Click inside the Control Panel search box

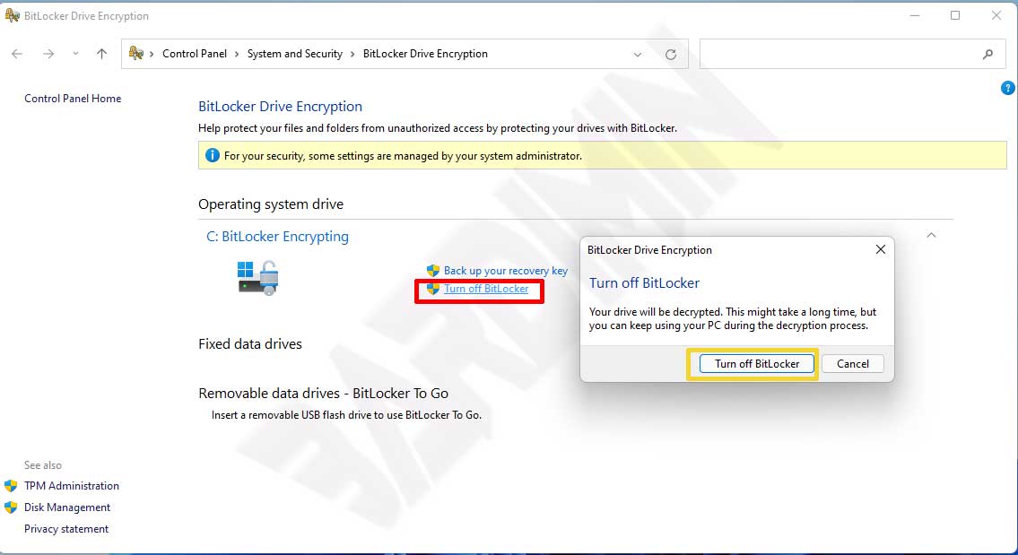[839, 54]
